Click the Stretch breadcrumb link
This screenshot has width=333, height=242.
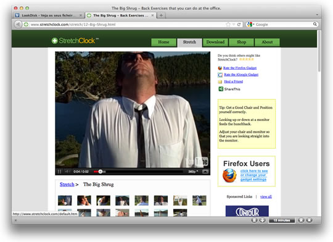[67, 185]
